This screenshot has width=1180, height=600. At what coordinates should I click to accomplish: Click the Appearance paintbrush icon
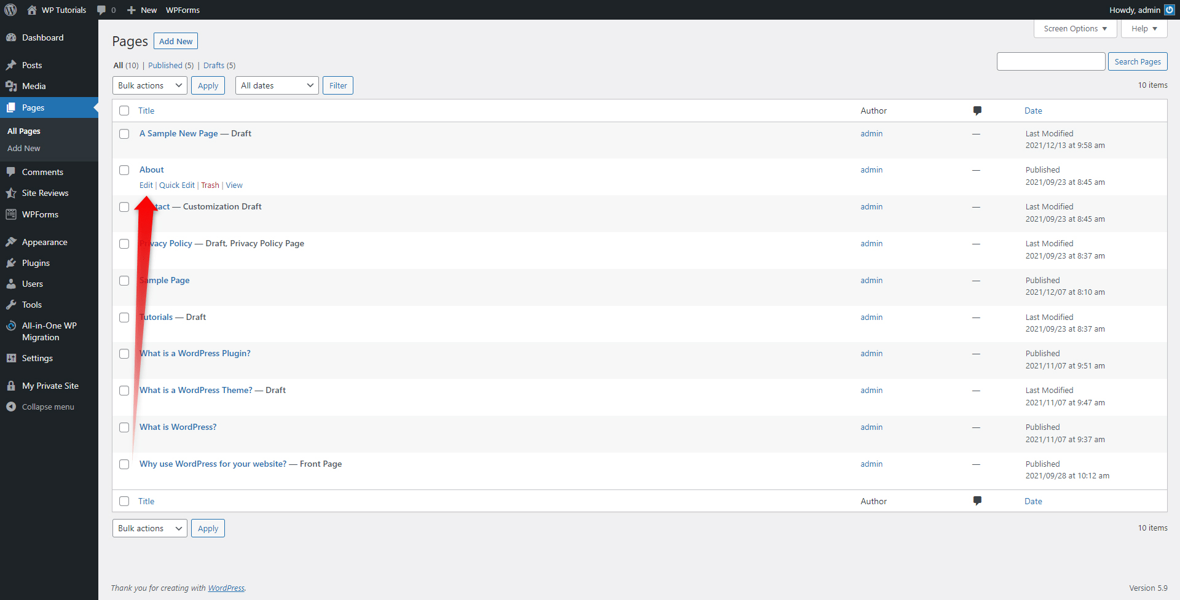tap(11, 242)
